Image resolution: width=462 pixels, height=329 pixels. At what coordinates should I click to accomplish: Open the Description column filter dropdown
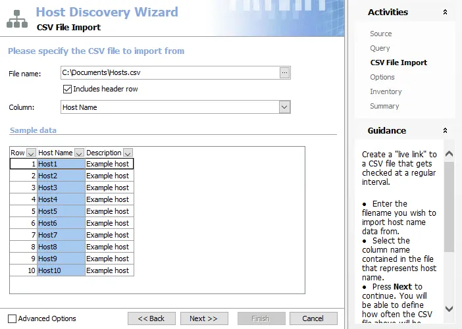tap(128, 153)
